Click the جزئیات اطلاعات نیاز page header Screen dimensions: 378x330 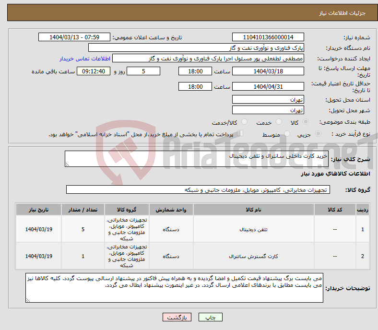[x=343, y=13]
